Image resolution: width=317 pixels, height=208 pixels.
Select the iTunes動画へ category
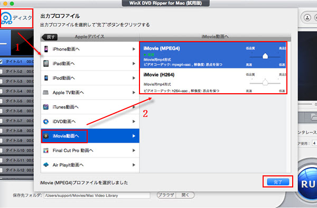pyautogui.click(x=90, y=107)
